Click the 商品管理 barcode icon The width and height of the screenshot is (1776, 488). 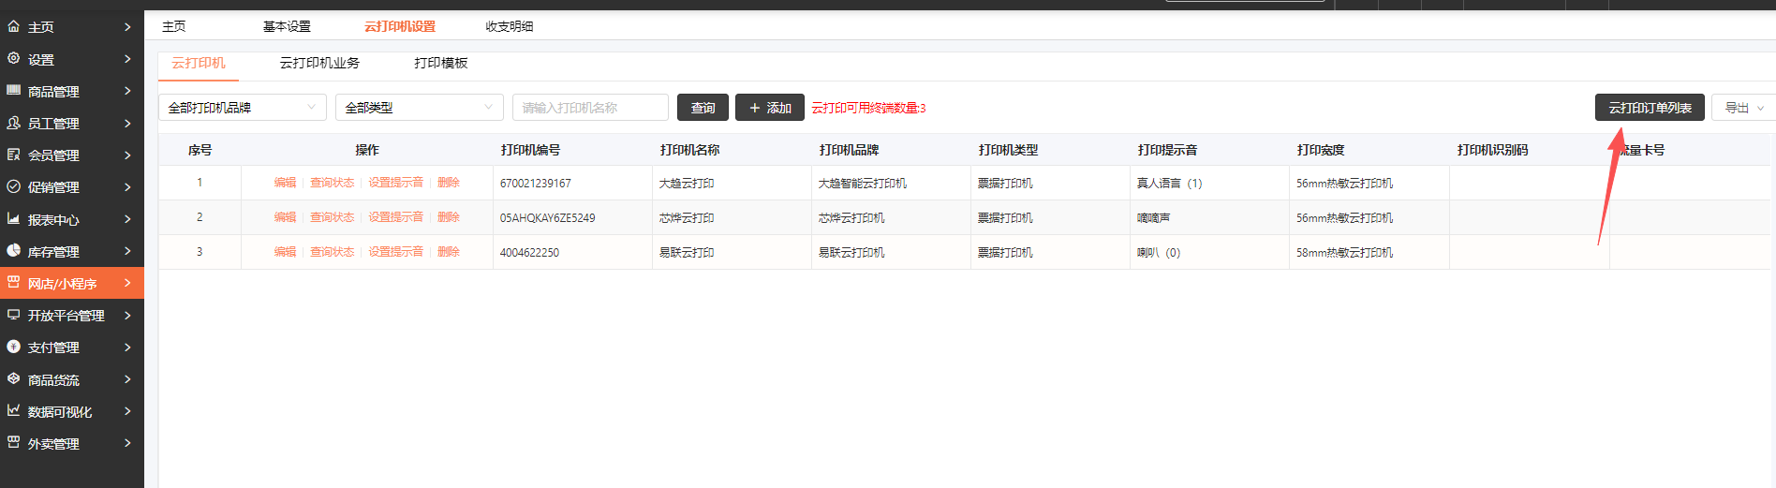pos(13,91)
